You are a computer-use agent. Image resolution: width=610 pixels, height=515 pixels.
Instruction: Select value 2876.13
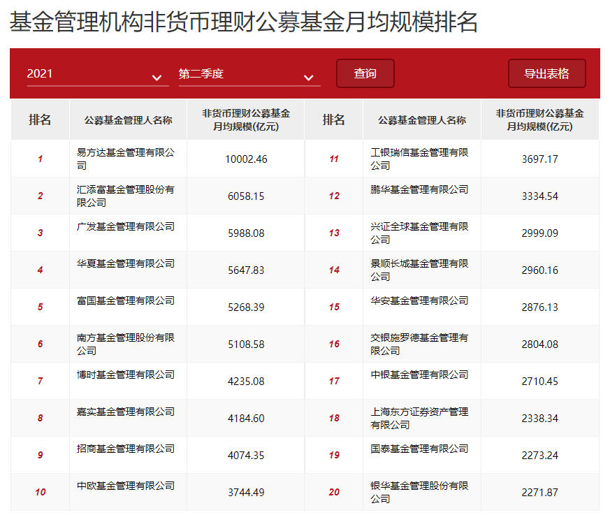point(539,307)
